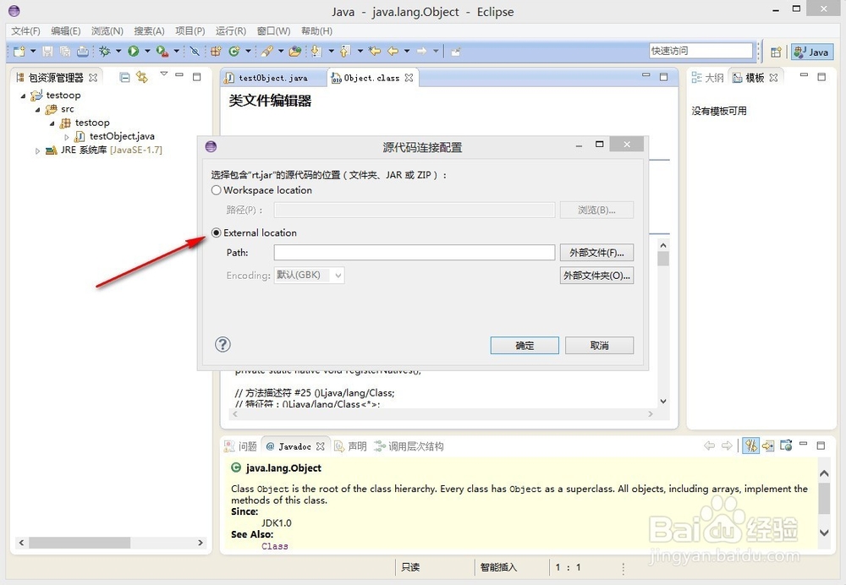Open the Debug dropdown arrow
Image resolution: width=846 pixels, height=585 pixels.
pos(118,52)
